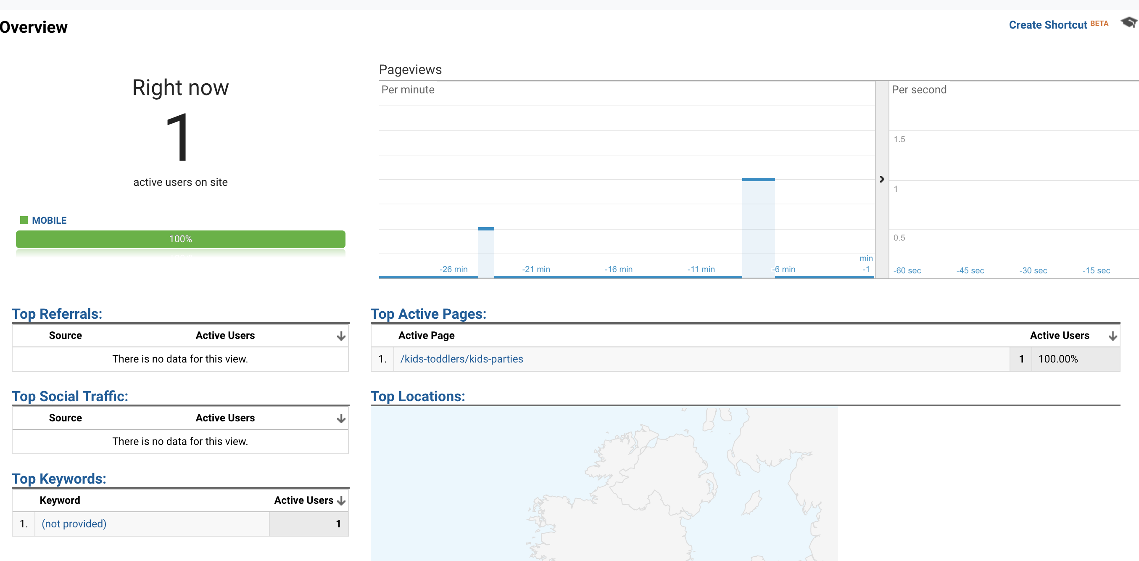Collapse the per-minute chart using the chevron
The height and width of the screenshot is (561, 1139).
[x=882, y=179]
